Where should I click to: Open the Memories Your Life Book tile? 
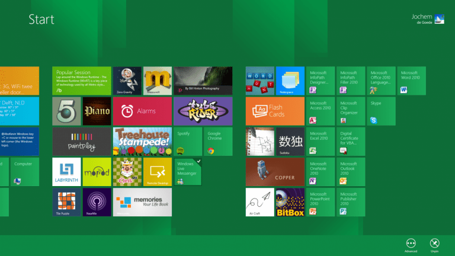tap(142, 202)
